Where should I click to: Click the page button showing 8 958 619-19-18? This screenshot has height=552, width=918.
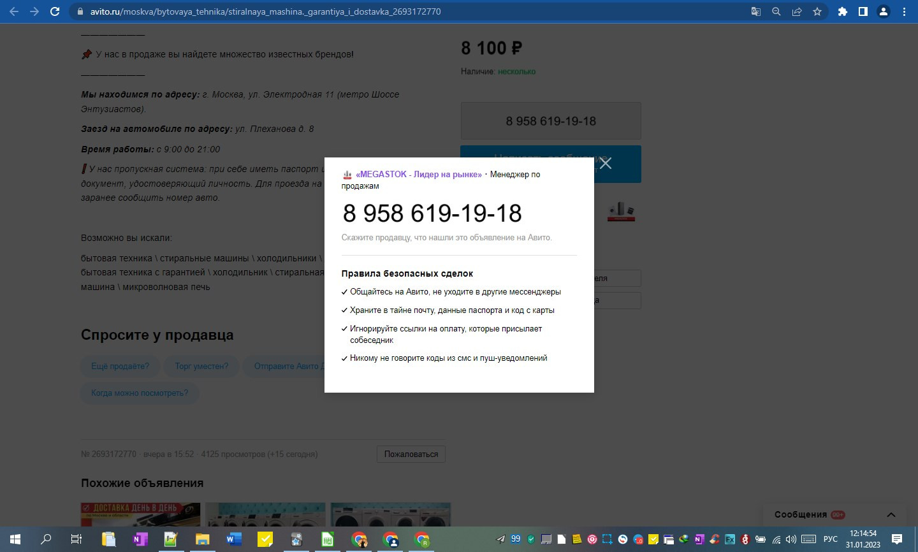pos(551,121)
